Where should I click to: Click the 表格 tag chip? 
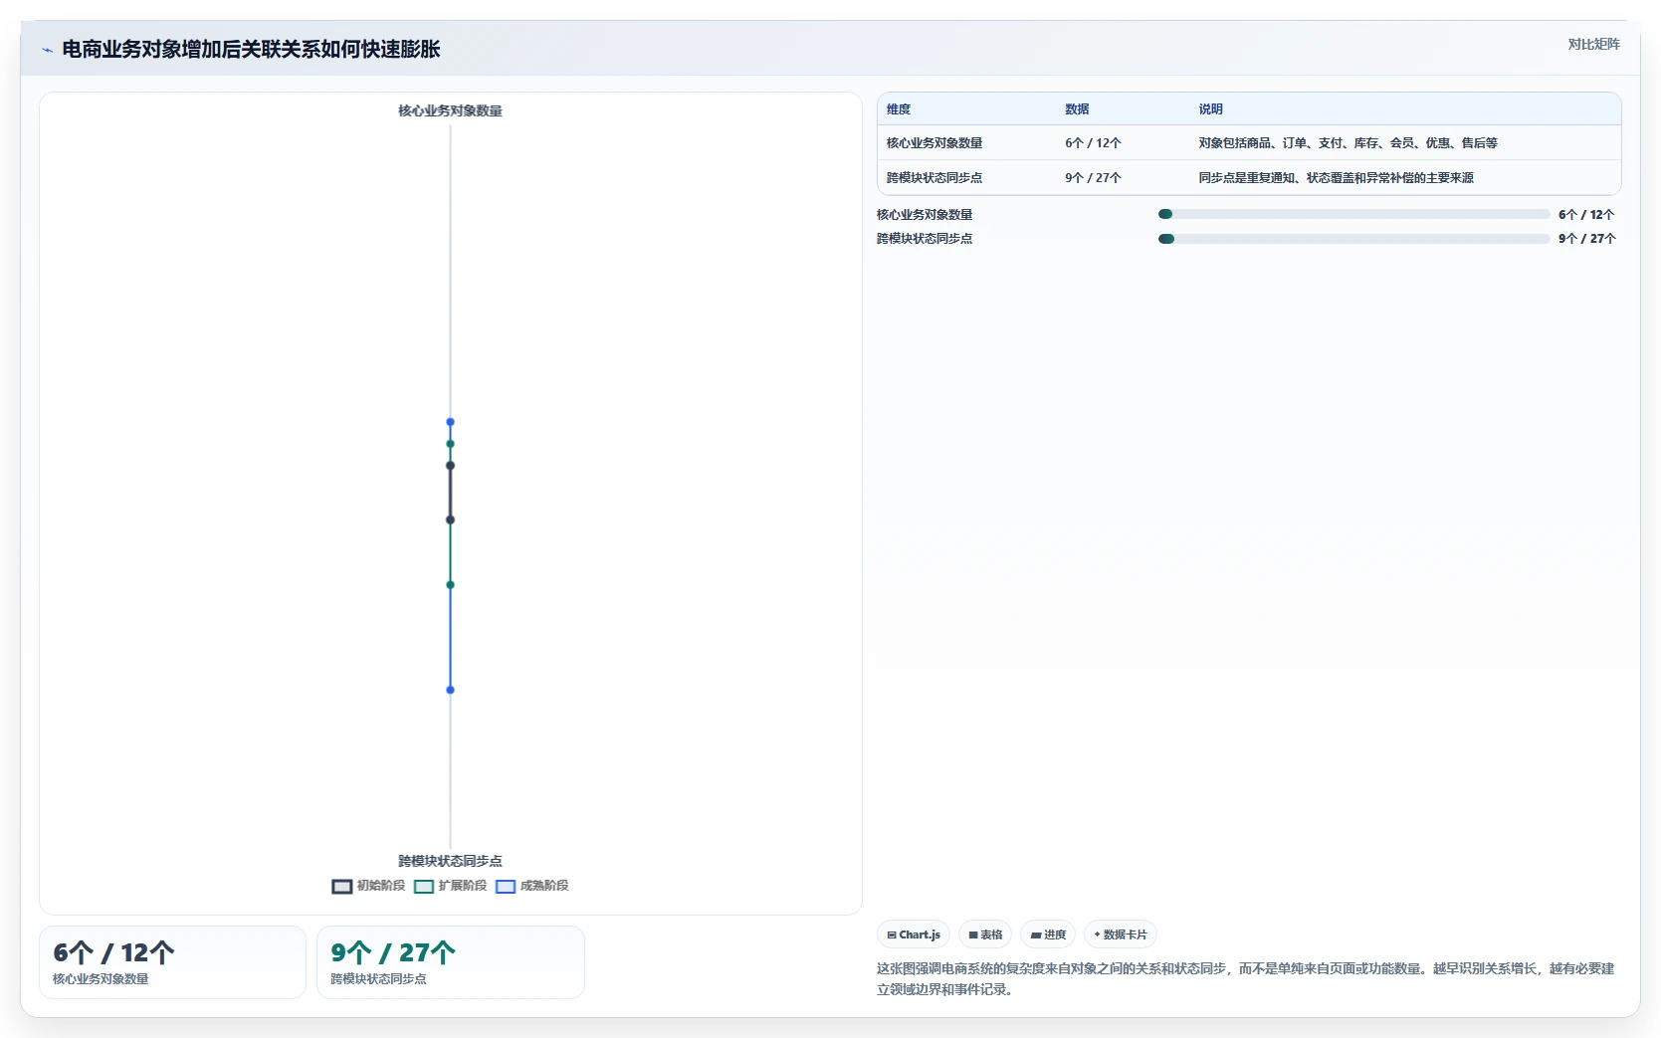coord(985,934)
